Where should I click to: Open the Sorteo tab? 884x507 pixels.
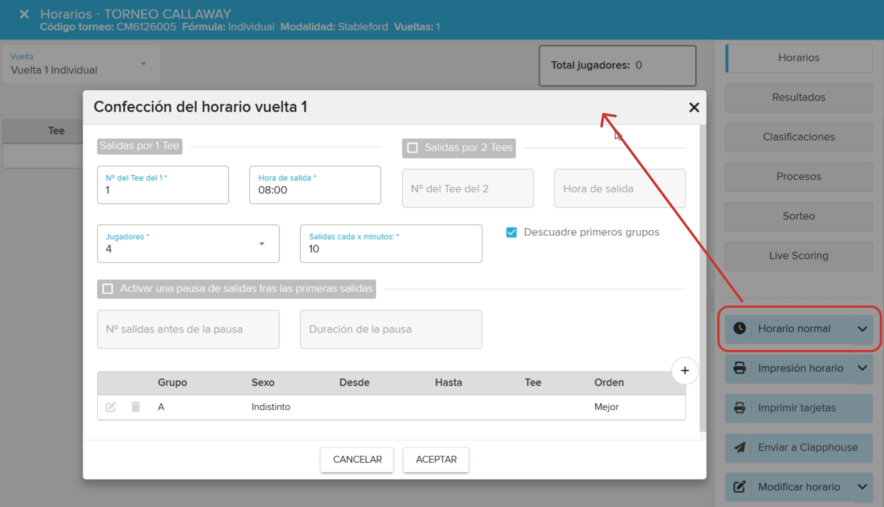pyautogui.click(x=799, y=216)
